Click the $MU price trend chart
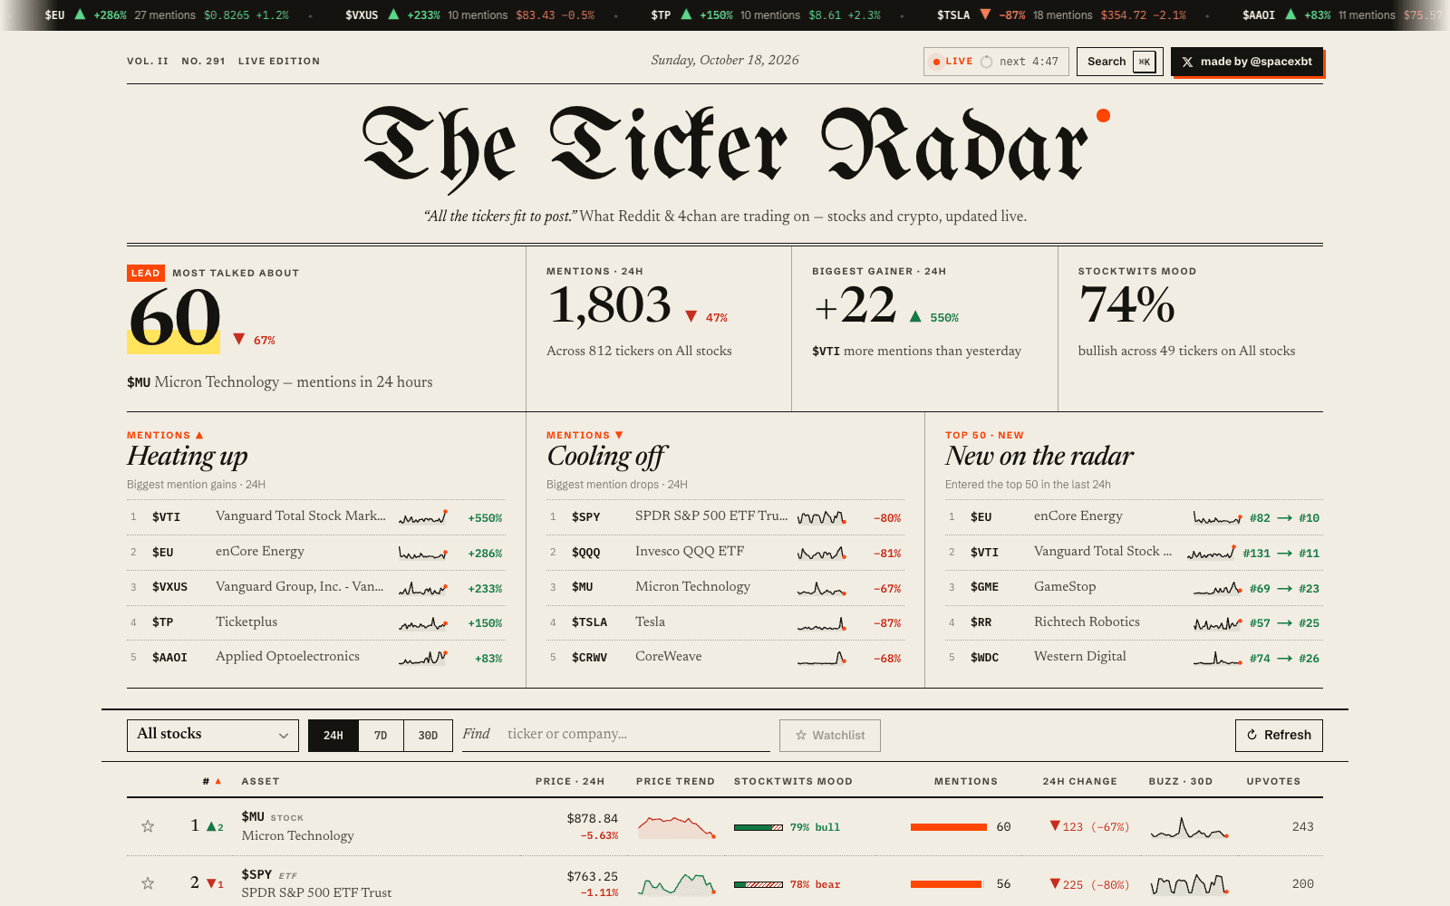 click(676, 826)
